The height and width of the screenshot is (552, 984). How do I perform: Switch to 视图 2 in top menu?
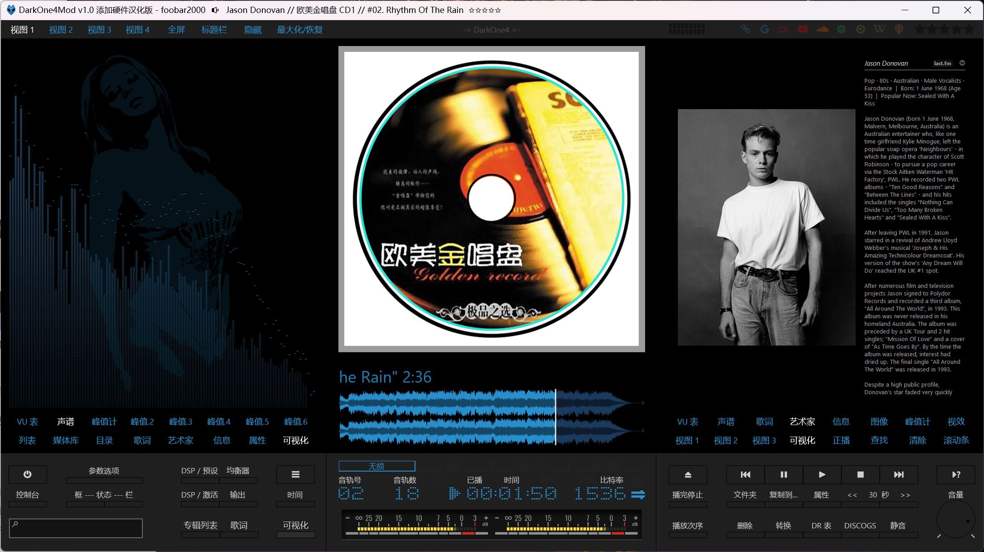[x=61, y=29]
